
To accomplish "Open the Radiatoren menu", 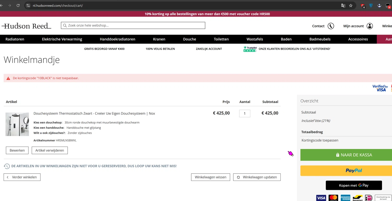I will (x=15, y=39).
